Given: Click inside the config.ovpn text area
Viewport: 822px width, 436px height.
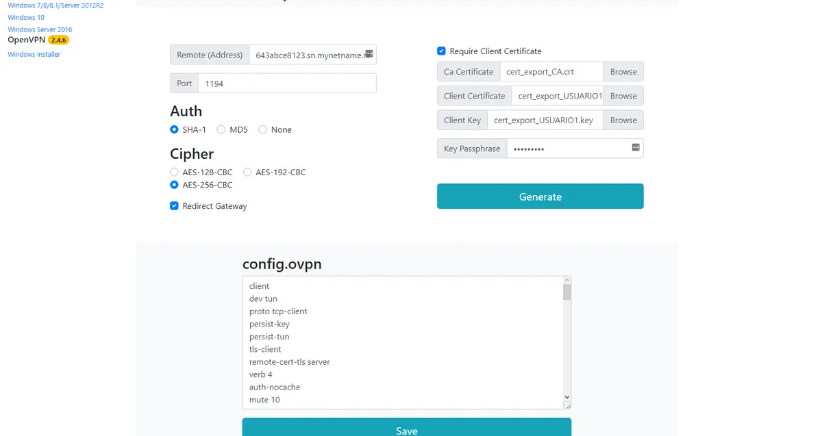Looking at the screenshot, I should [x=402, y=343].
